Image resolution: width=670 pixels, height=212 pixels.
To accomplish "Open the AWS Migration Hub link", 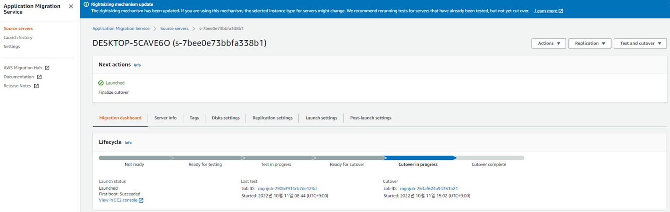I will tap(23, 68).
